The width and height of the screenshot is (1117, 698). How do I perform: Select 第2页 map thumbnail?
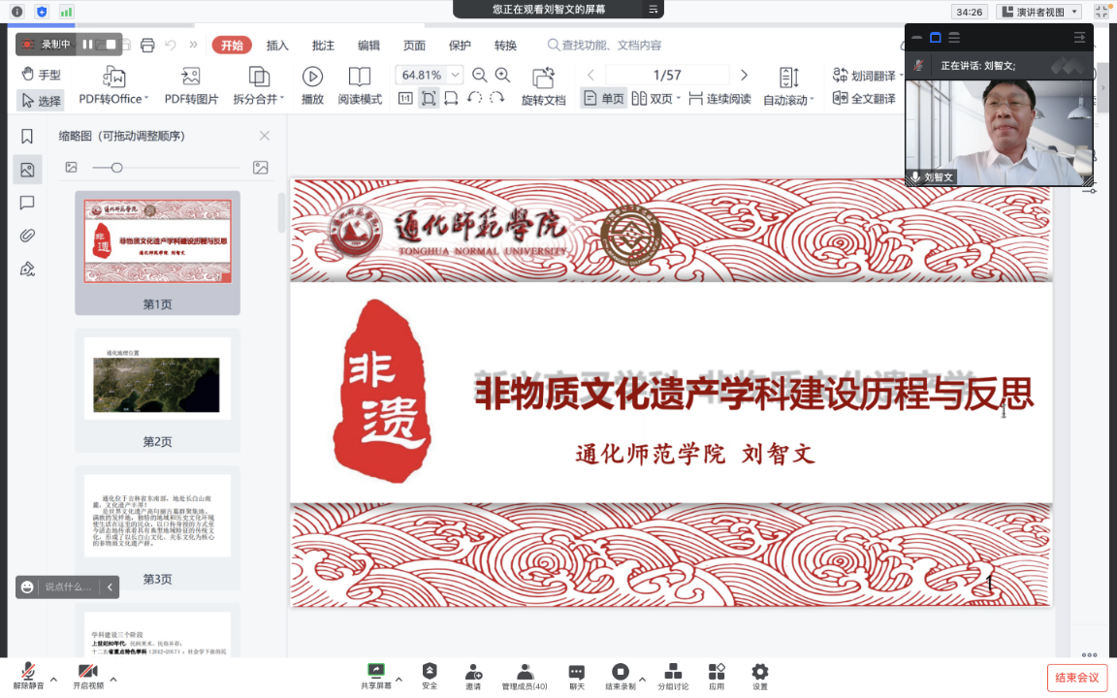157,379
